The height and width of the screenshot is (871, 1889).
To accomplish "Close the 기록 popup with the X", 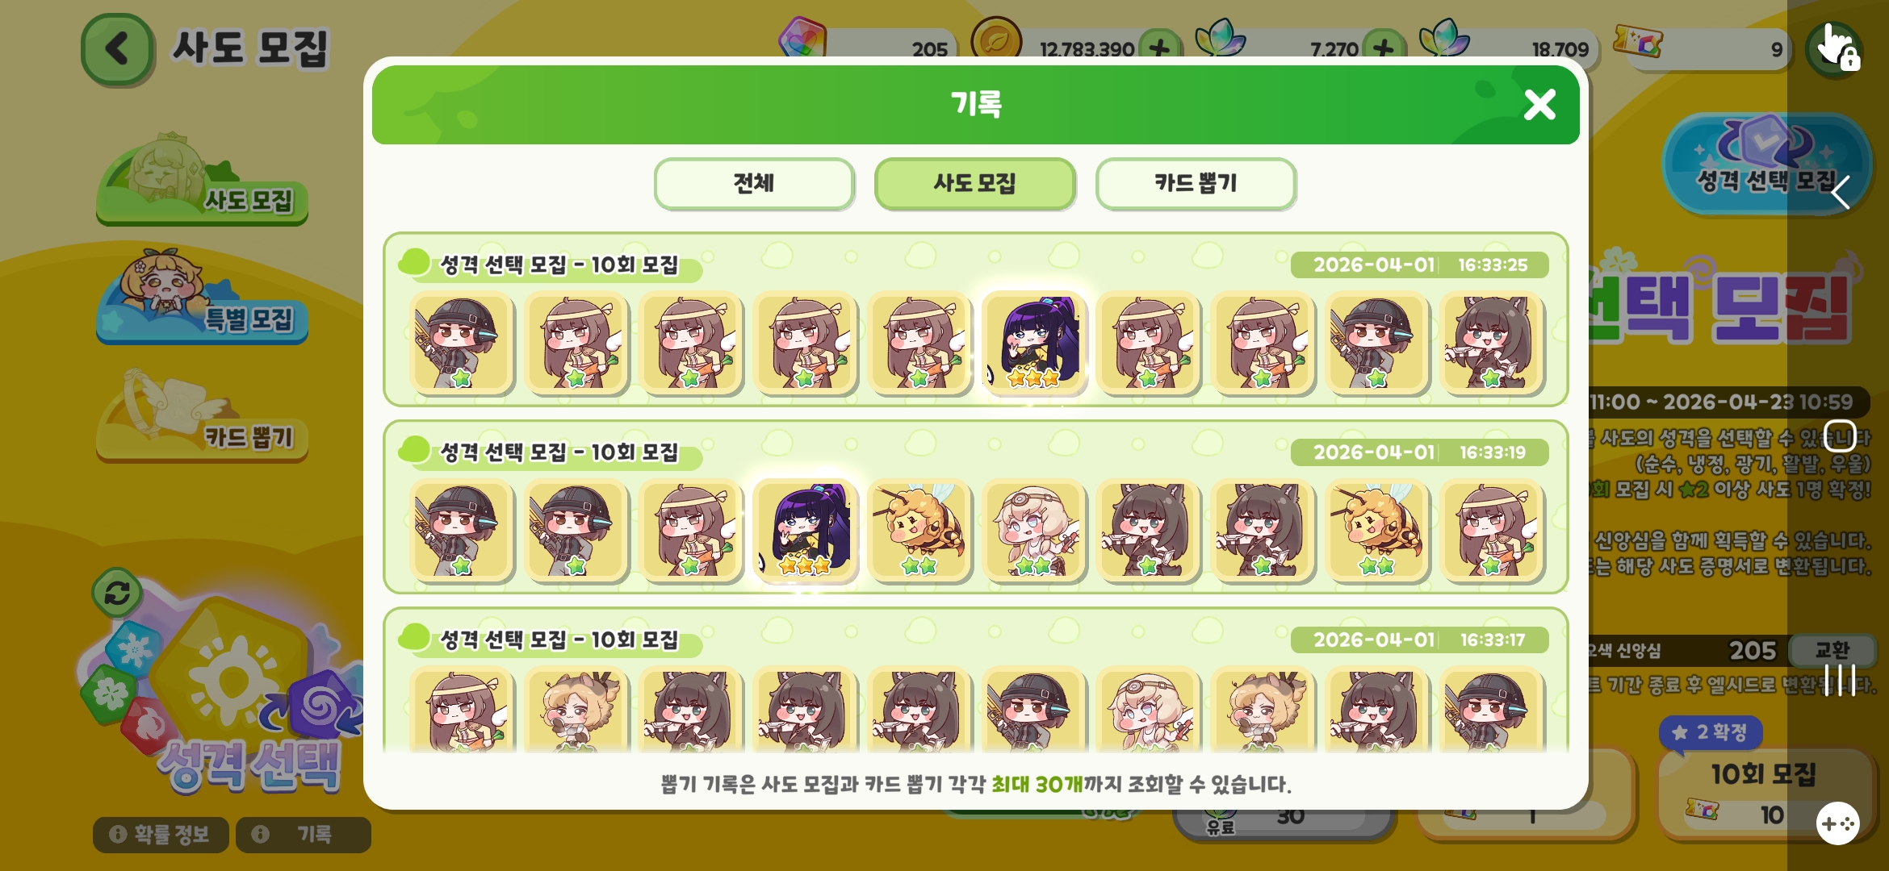I will [1539, 105].
